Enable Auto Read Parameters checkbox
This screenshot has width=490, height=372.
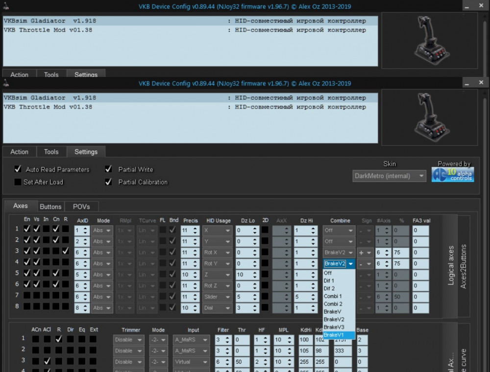[18, 169]
